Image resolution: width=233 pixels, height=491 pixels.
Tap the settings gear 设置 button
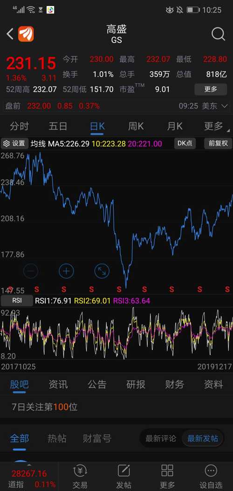click(14, 144)
